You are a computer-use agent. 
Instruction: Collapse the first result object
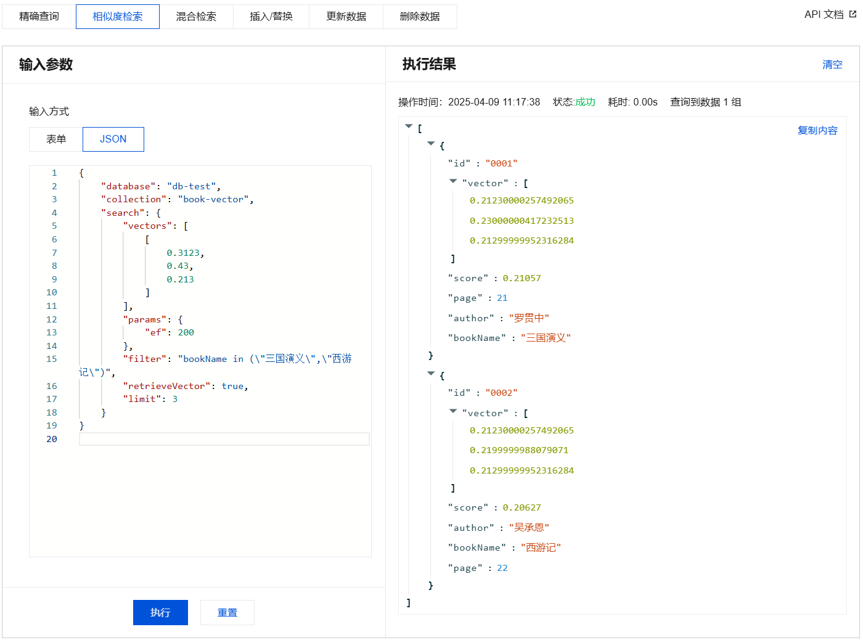click(x=431, y=144)
